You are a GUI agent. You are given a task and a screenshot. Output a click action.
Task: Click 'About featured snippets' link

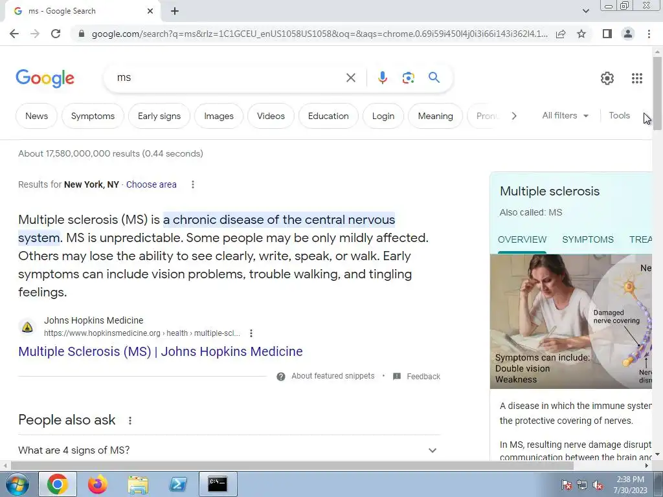tap(333, 376)
